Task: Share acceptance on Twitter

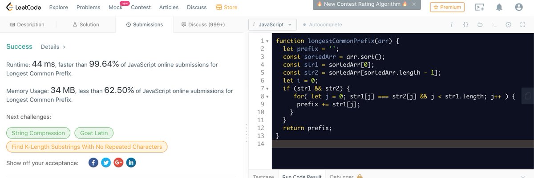Action: (x=106, y=163)
